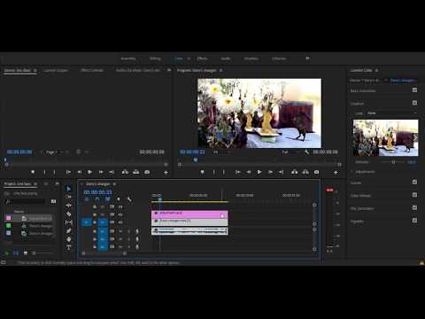
Task: Toggle the Curves checkbox
Action: click(414, 183)
